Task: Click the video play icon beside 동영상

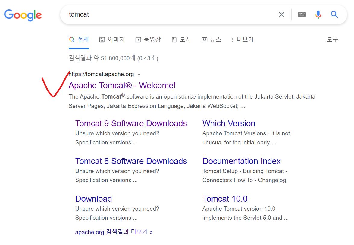Action: point(138,40)
